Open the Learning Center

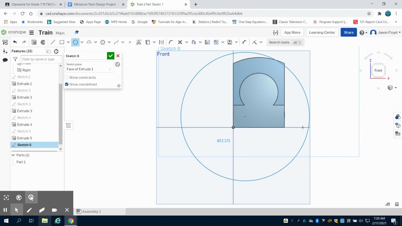coord(322,32)
